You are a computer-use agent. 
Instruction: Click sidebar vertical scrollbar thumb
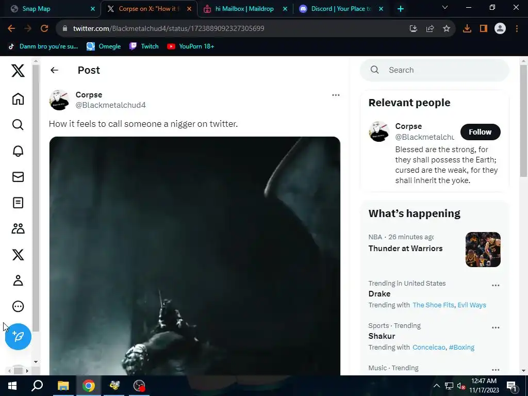point(36,198)
